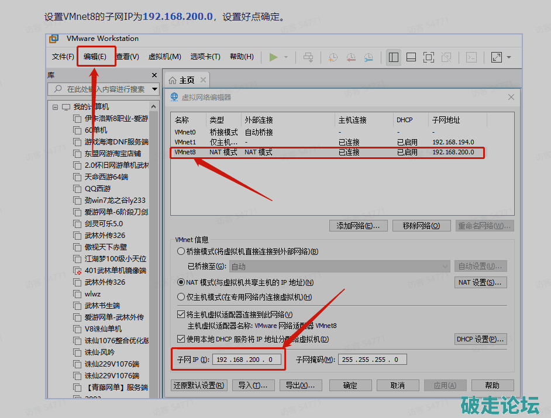Click the NAT 设置 button
The image size is (551, 418).
(480, 283)
